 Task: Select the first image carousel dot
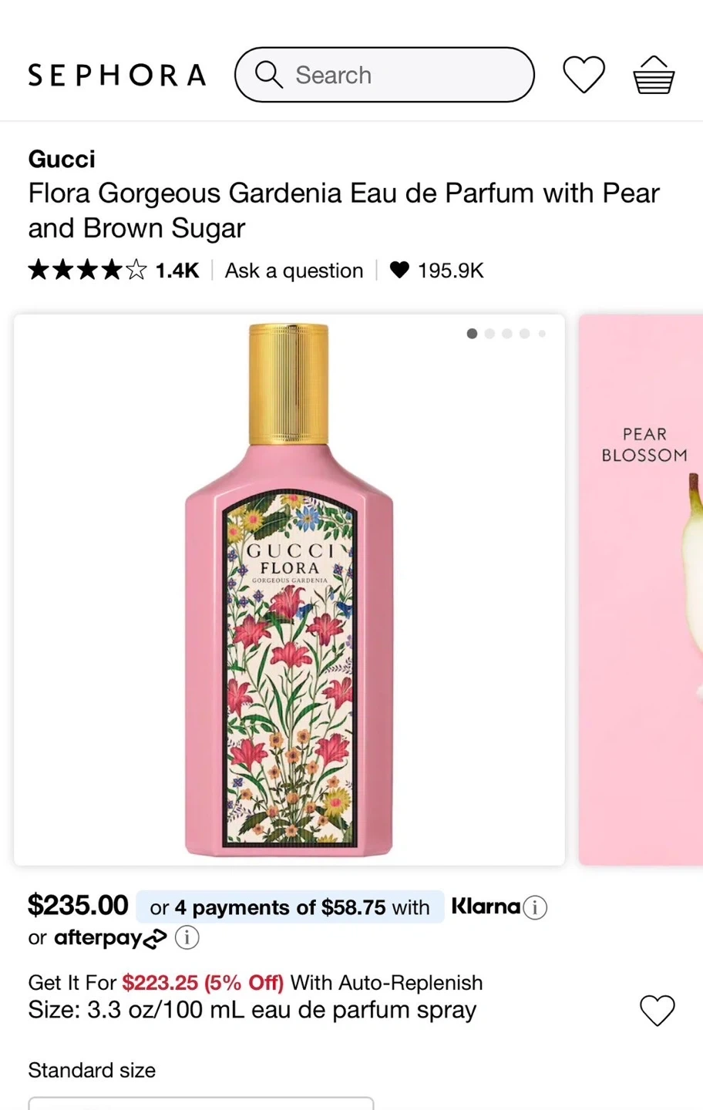[x=472, y=334]
